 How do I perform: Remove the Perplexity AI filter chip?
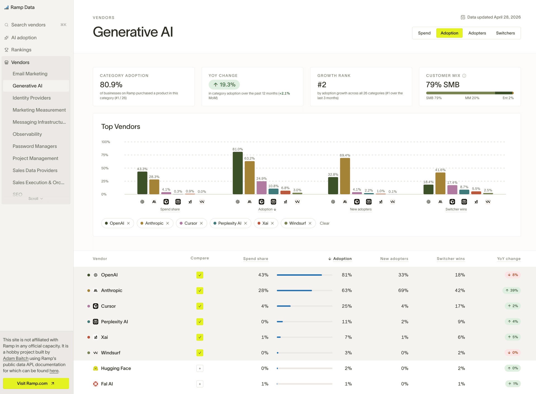point(245,223)
